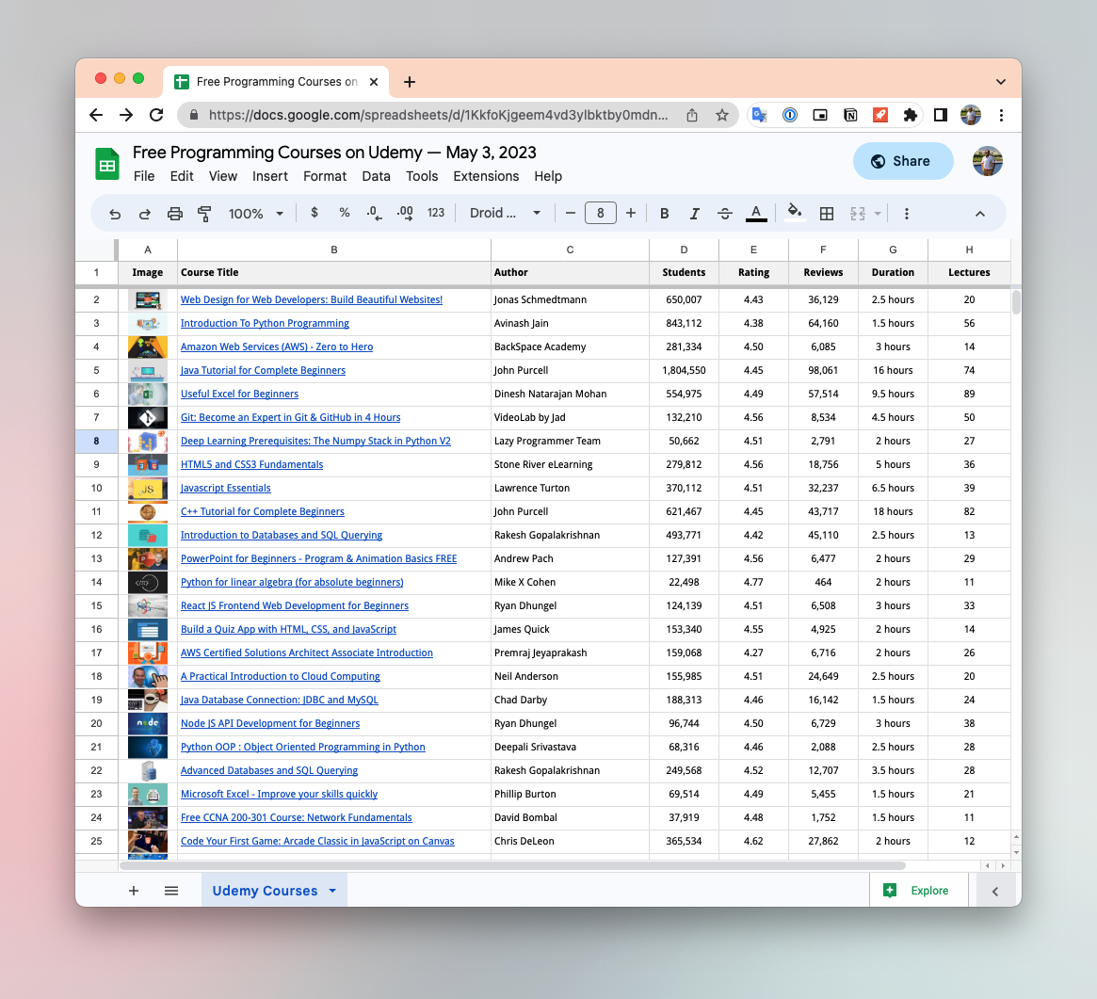The image size is (1097, 999).
Task: Click the Notion extension icon
Action: coord(850,115)
